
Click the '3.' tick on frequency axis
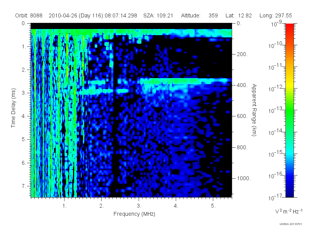[139, 206]
